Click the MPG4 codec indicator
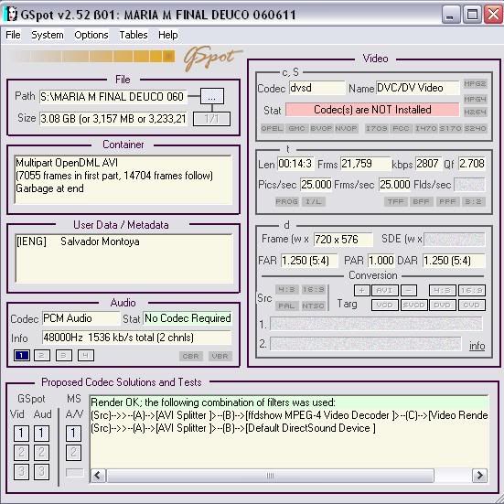504x504 pixels. [475, 99]
